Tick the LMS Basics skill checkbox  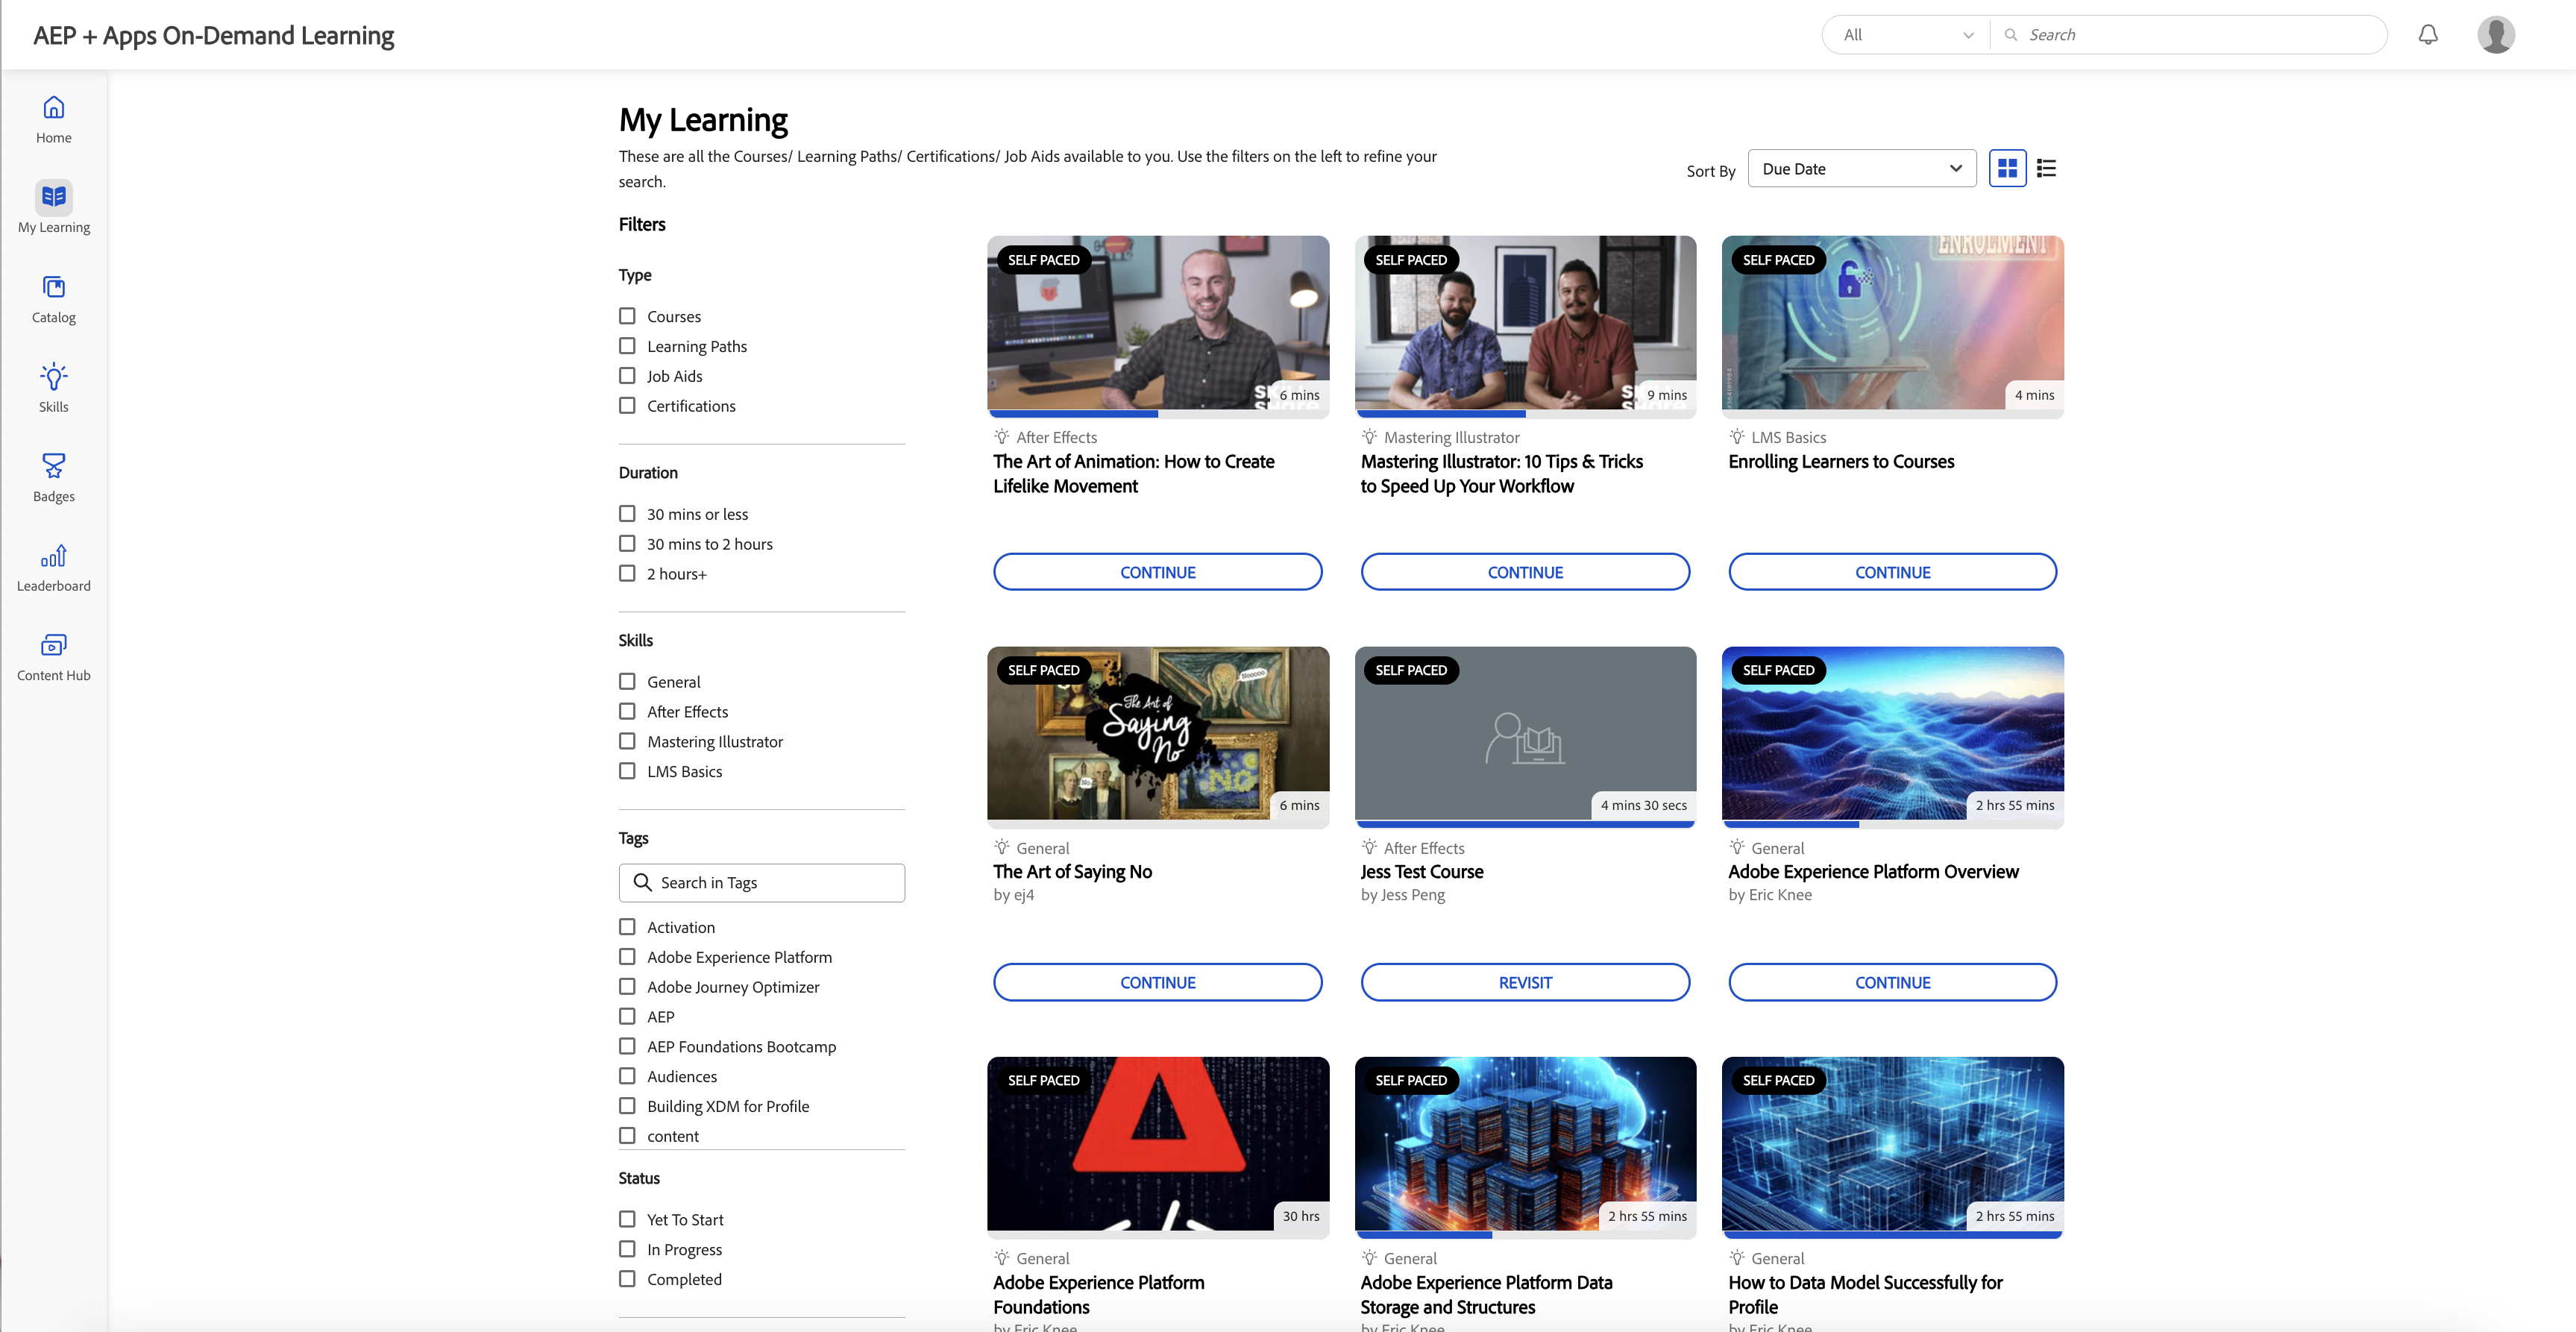[x=627, y=771]
